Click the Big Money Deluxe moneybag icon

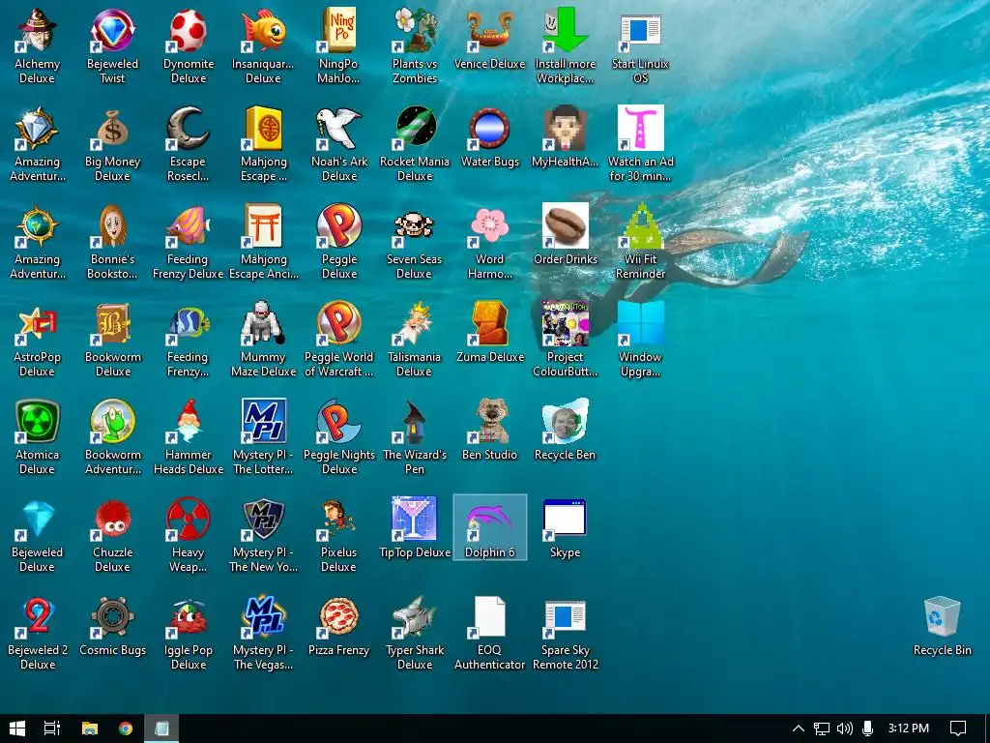point(112,129)
